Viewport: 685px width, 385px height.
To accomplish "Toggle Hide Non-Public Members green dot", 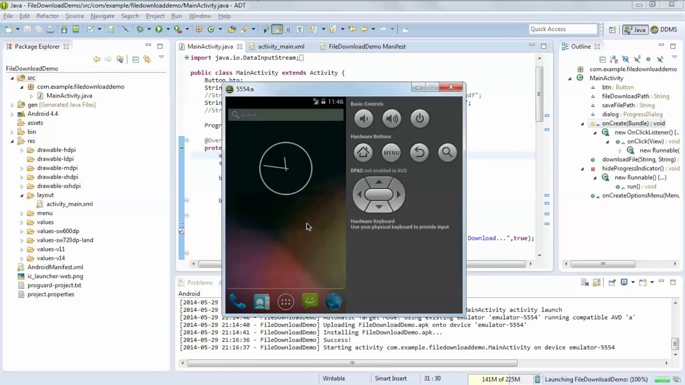I will tap(648, 59).
